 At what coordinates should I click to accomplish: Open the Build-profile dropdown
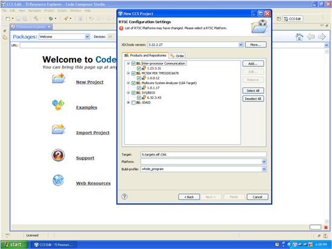click(x=264, y=169)
